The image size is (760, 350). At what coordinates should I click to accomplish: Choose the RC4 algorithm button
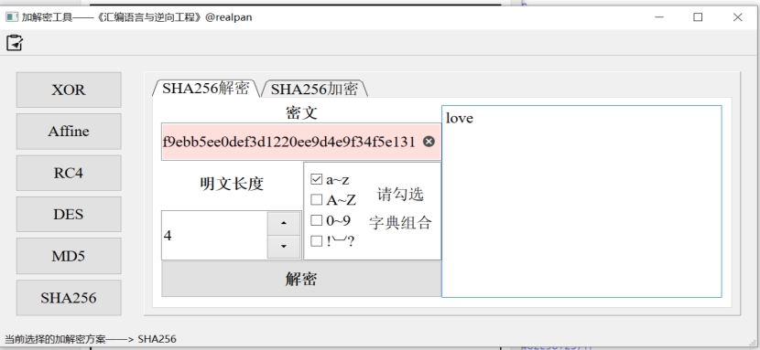pyautogui.click(x=69, y=173)
